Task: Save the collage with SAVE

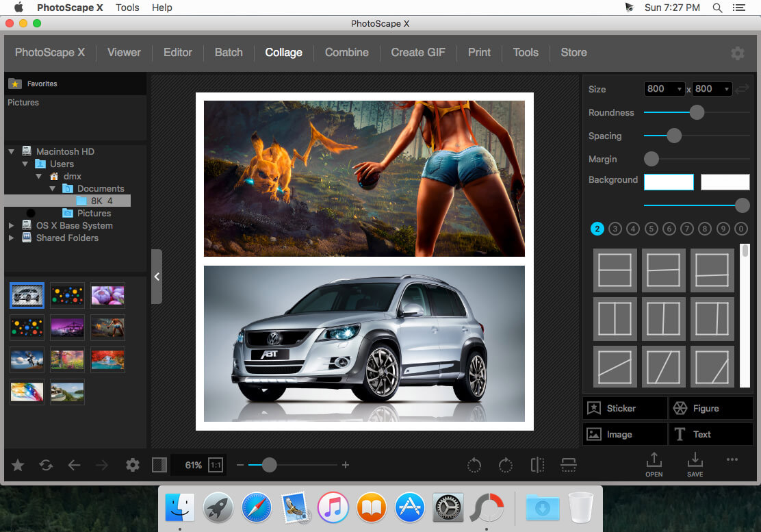Action: [x=695, y=464]
